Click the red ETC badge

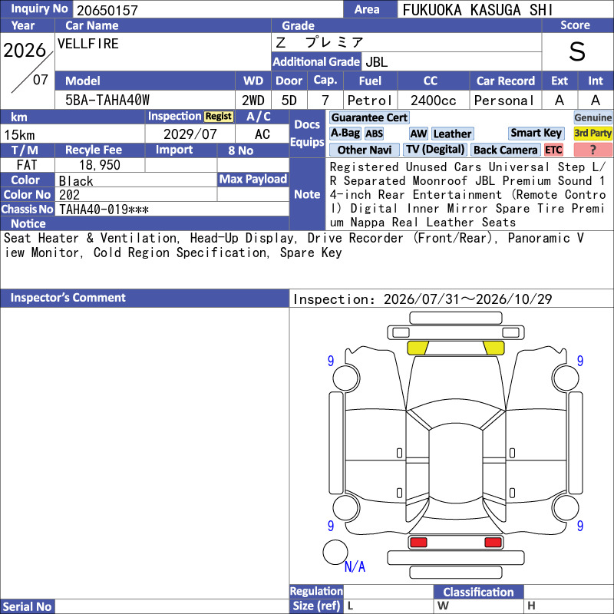(x=553, y=150)
